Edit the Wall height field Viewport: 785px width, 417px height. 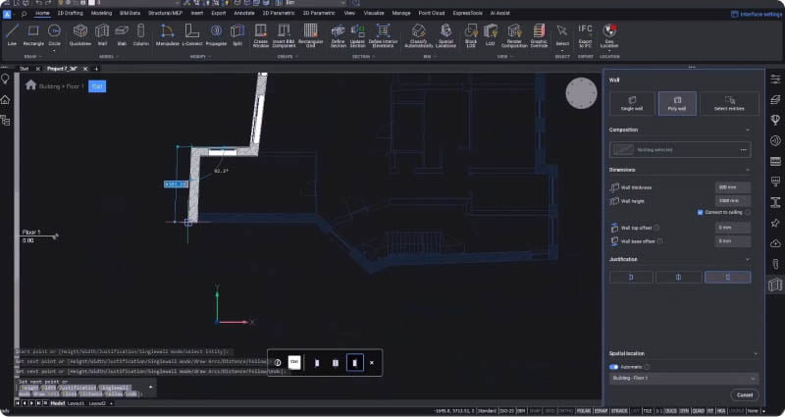tap(733, 201)
